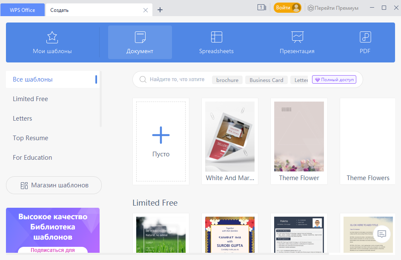Open the feedback chat bubble icon
Screen dimensions: 401x260
click(382, 234)
